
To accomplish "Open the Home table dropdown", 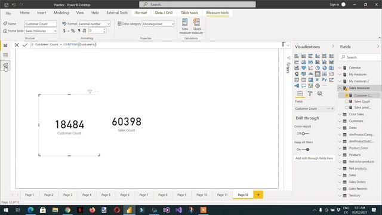I will coord(41,31).
